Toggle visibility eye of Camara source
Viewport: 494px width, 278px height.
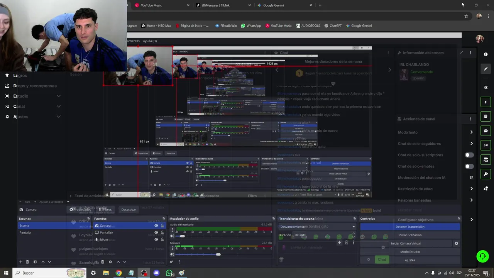(x=156, y=225)
